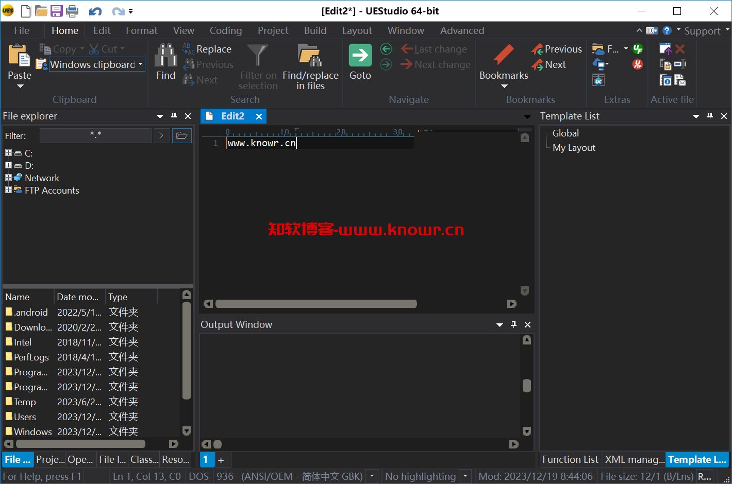Switch to the Edit ribbon tab

click(x=102, y=30)
